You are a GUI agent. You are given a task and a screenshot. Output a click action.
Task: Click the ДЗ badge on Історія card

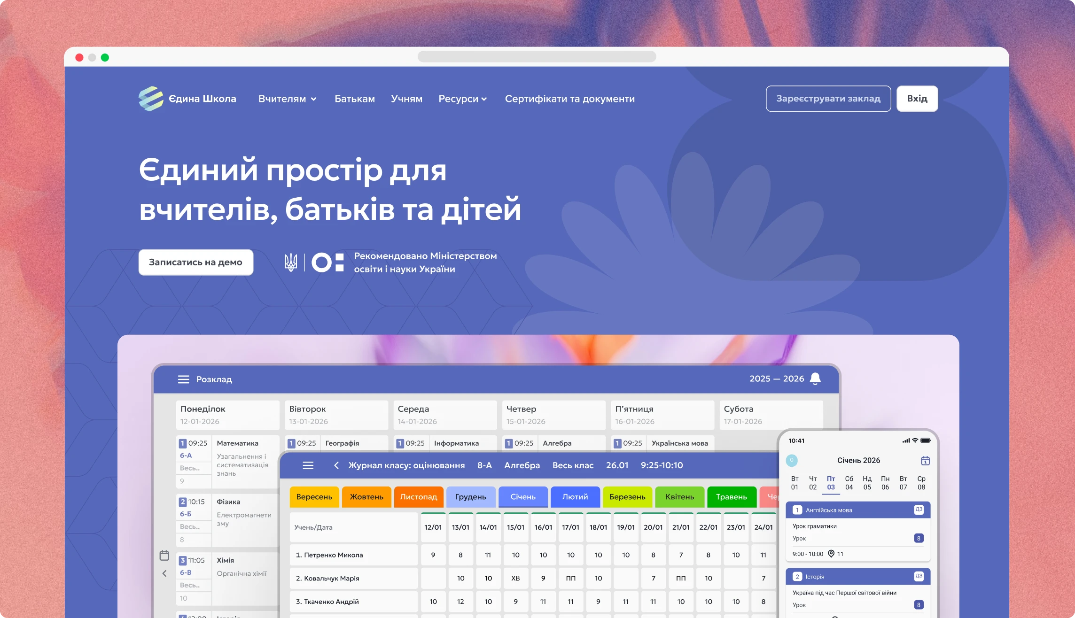coord(919,576)
